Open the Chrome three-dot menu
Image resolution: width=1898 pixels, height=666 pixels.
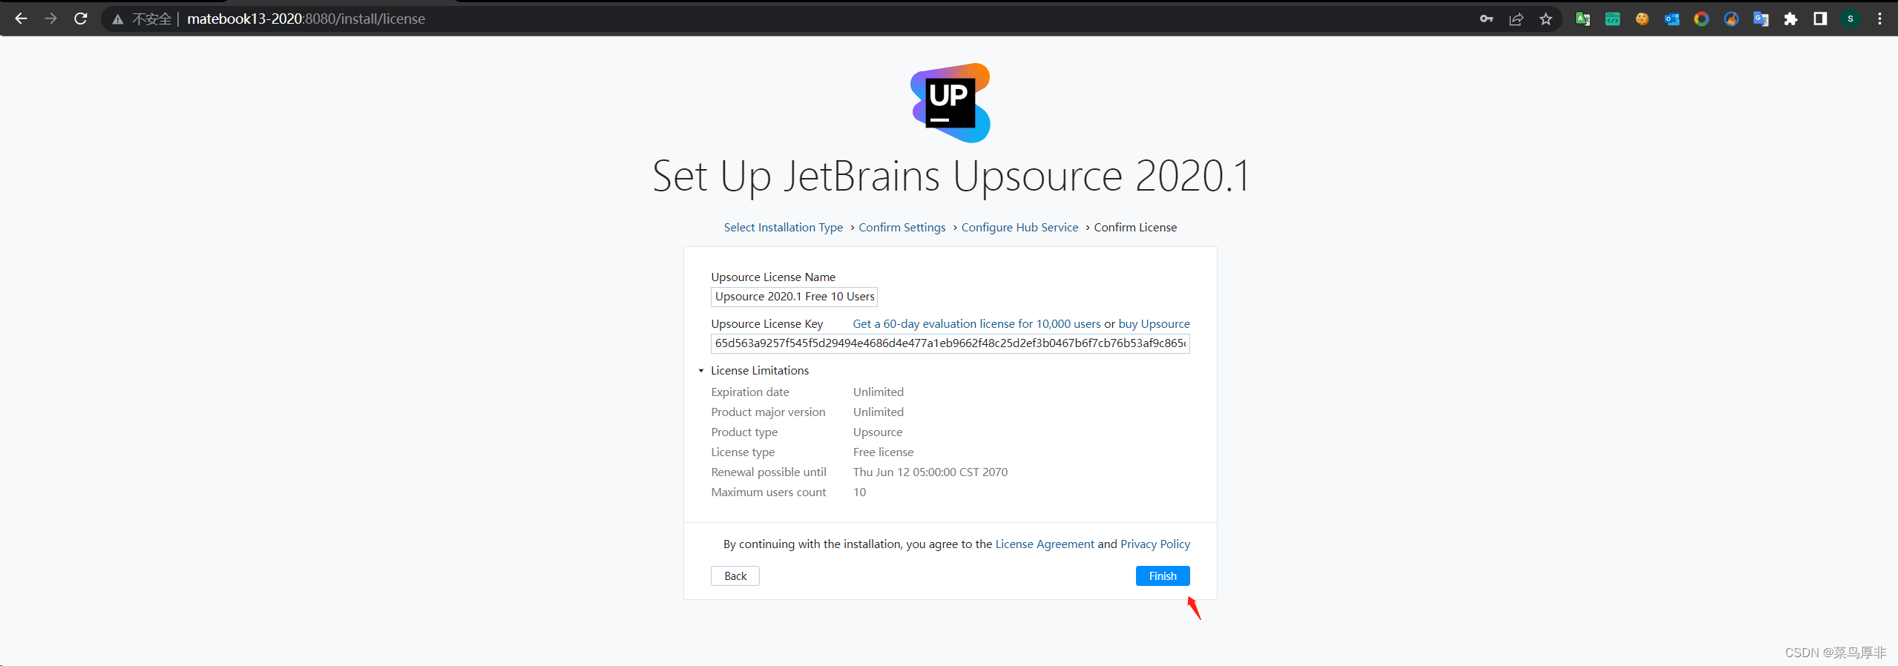[x=1879, y=19]
